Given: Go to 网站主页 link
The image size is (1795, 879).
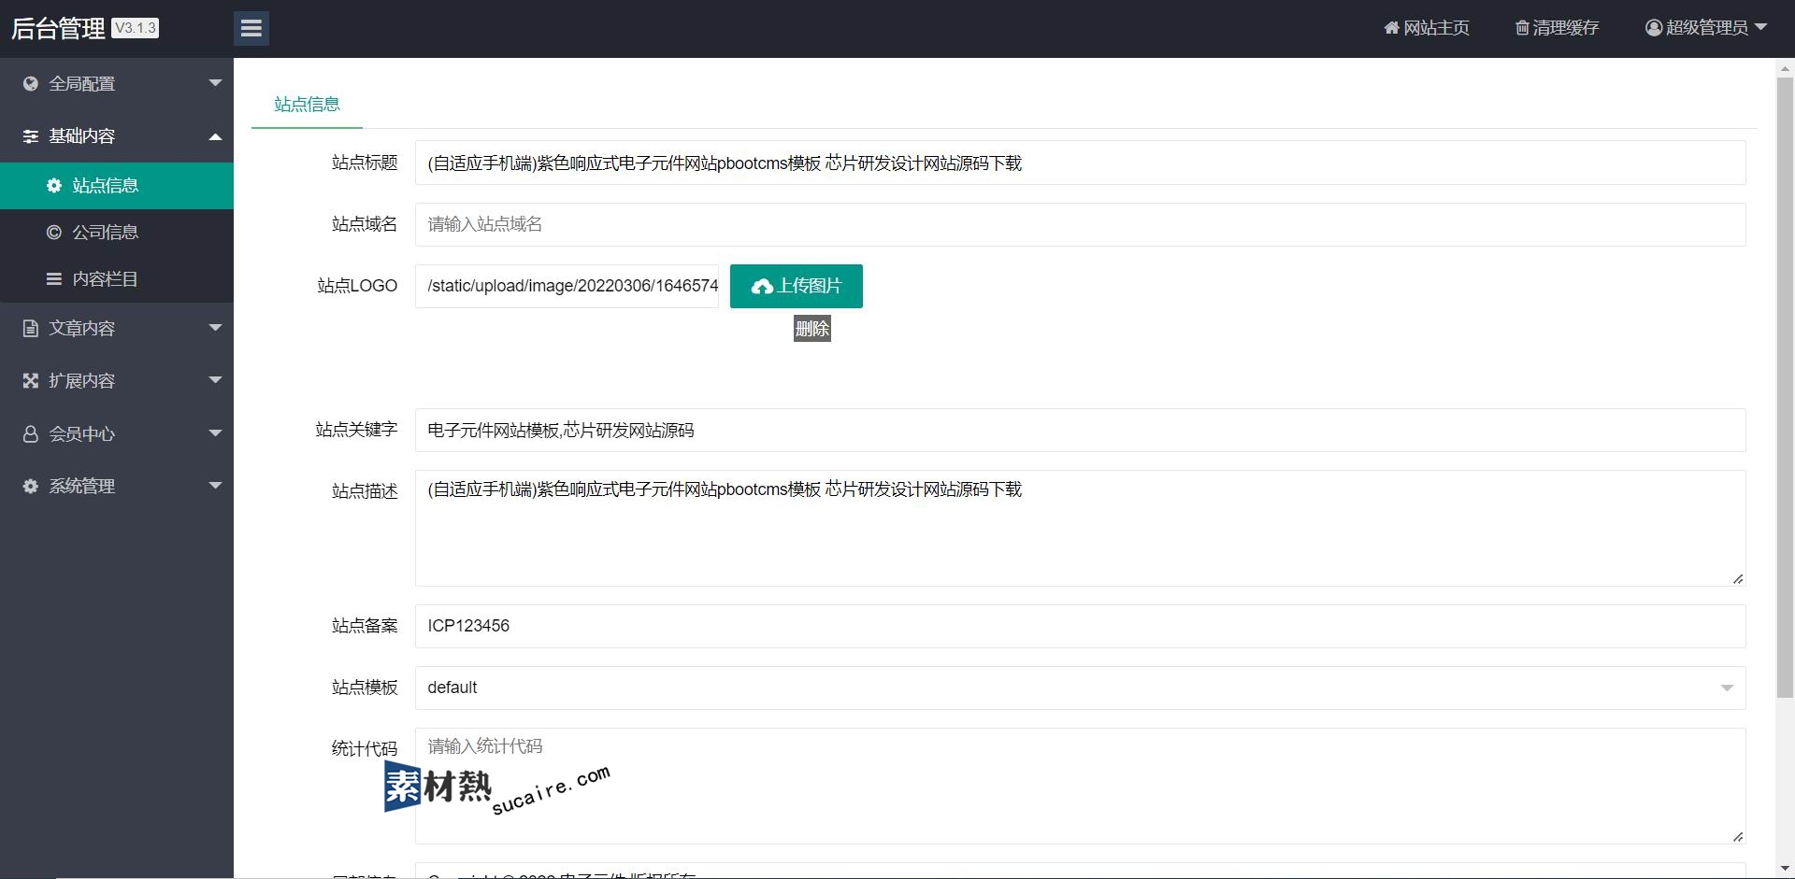Looking at the screenshot, I should click(x=1427, y=28).
